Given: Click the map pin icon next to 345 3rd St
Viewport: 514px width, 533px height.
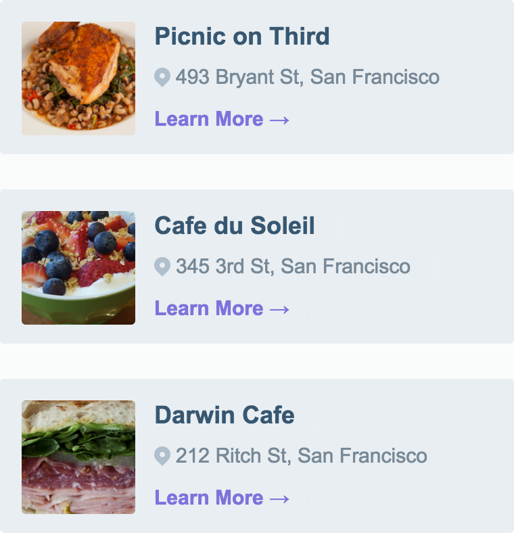Looking at the screenshot, I should [x=162, y=266].
